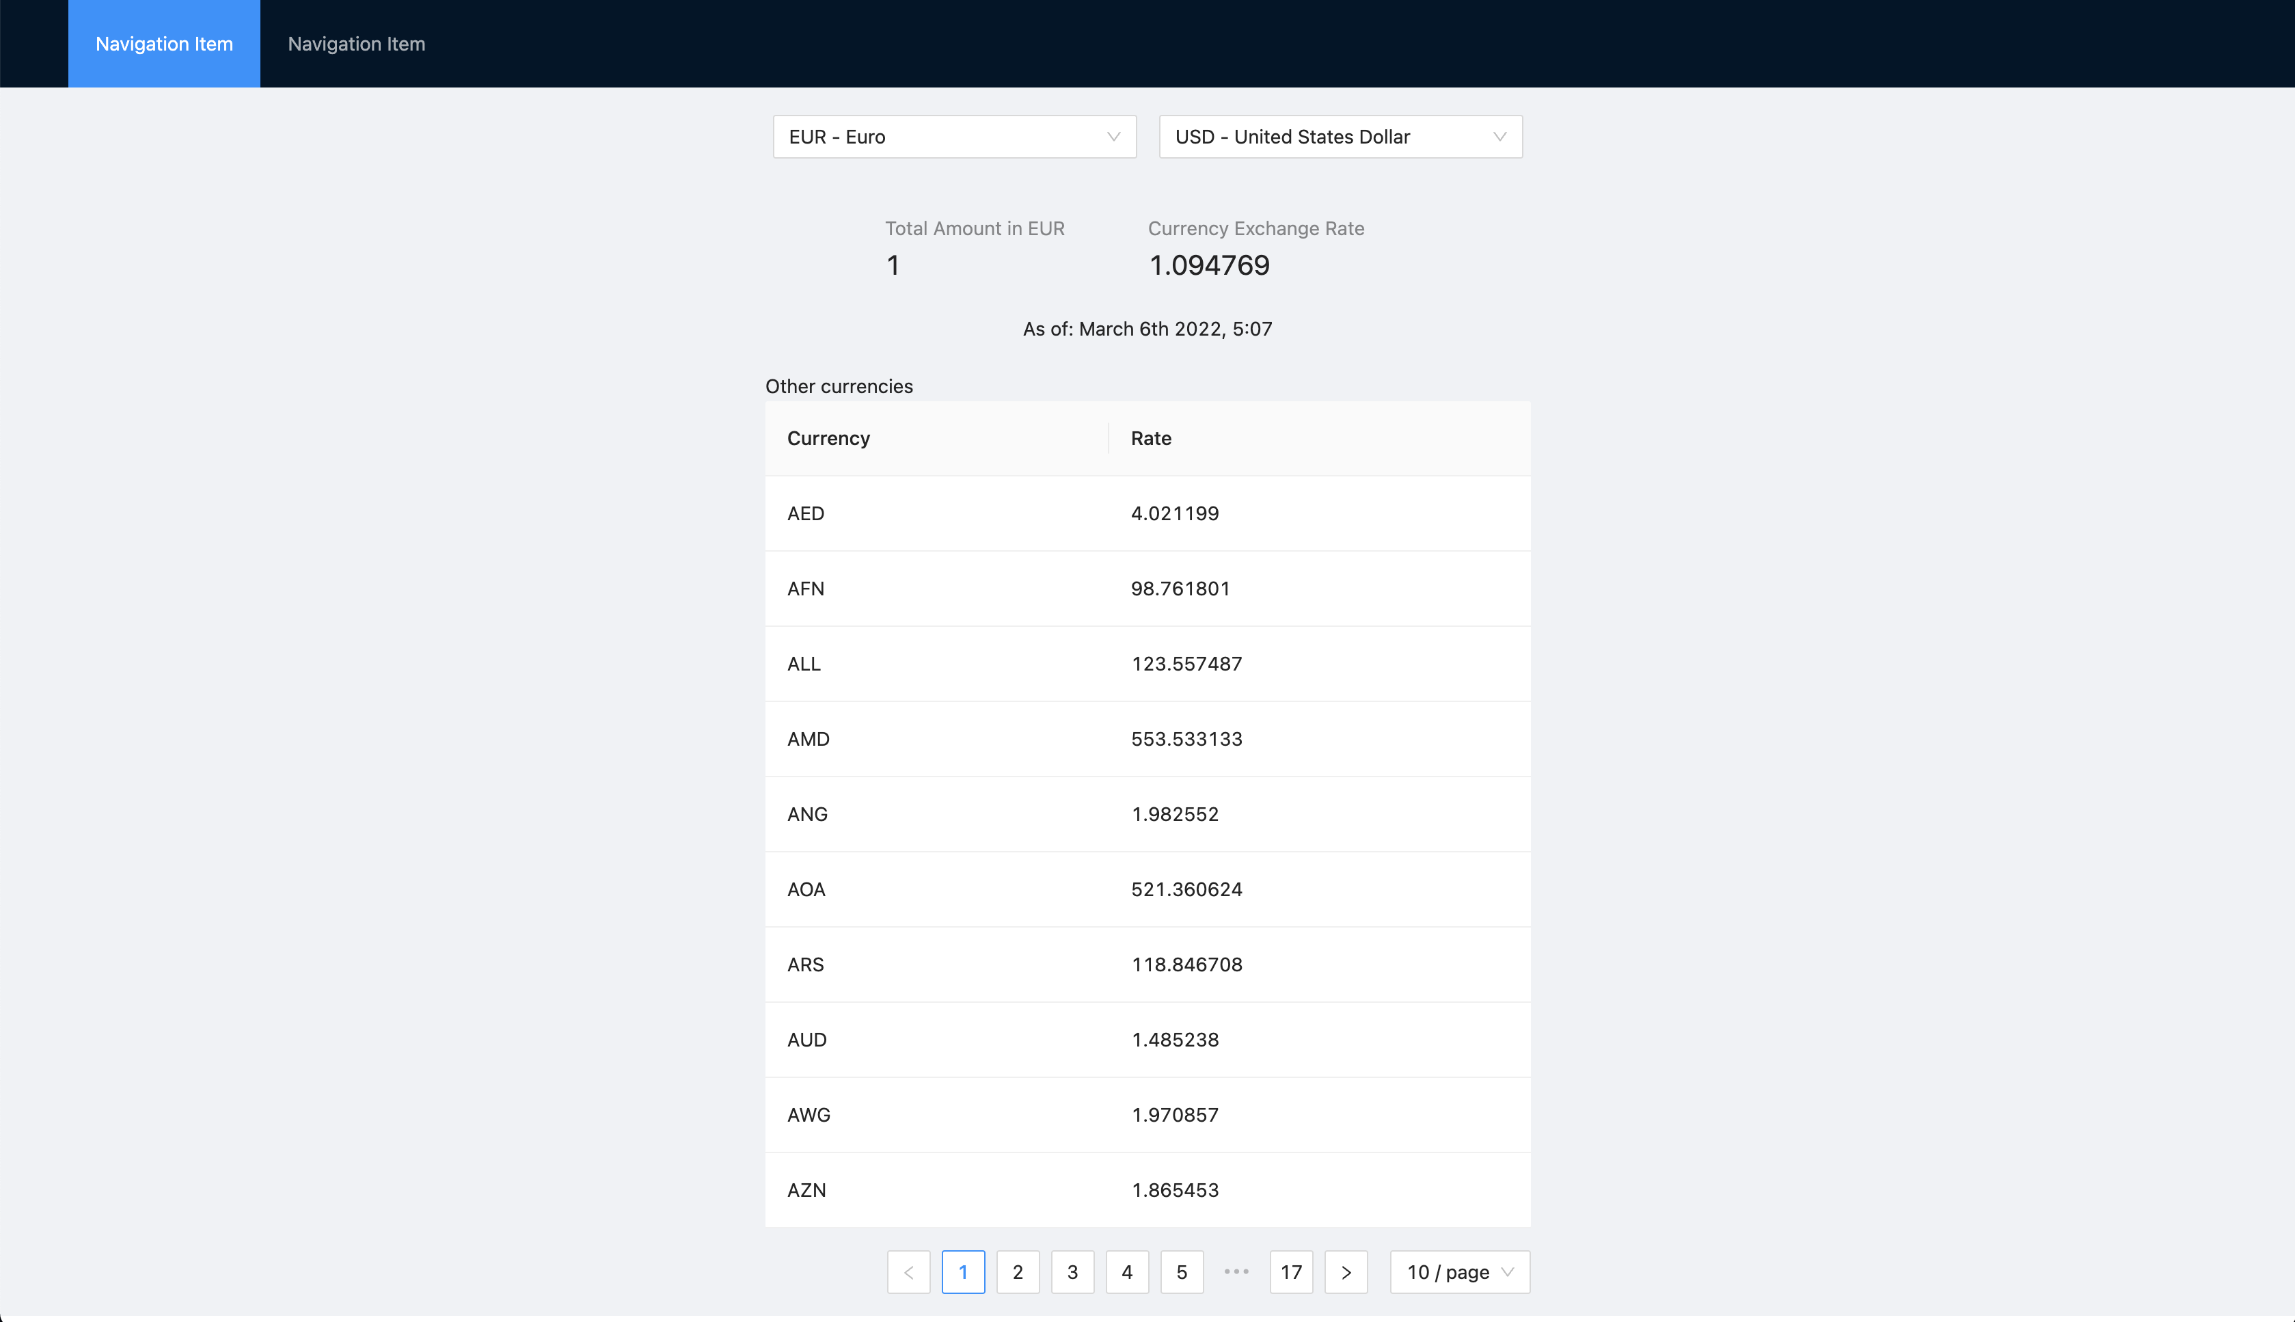Expand the 10 / page size dropdown
This screenshot has height=1322, width=2295.
[x=1459, y=1272]
